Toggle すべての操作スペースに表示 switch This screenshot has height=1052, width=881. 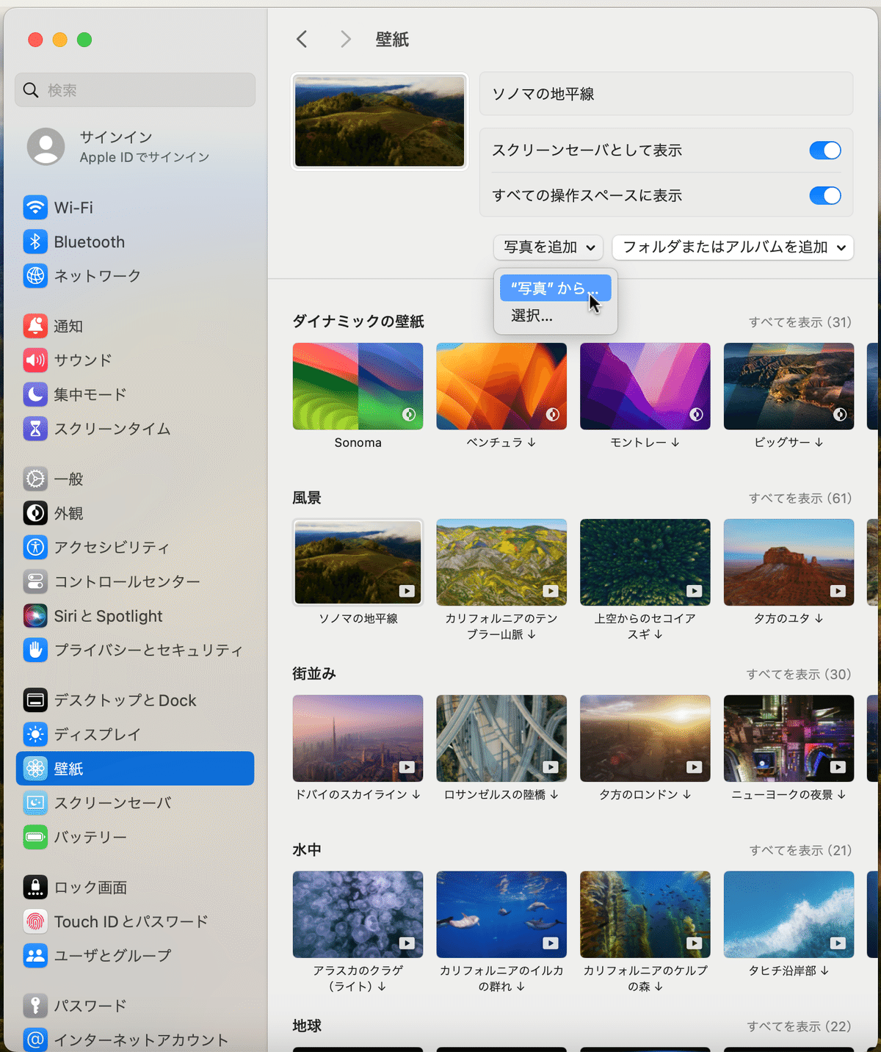(x=825, y=195)
